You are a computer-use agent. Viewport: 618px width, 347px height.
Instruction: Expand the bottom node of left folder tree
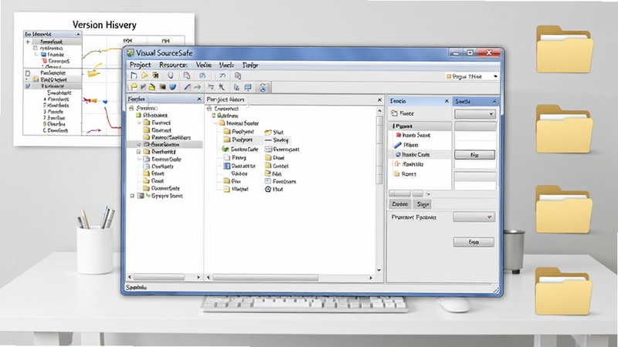pos(132,196)
